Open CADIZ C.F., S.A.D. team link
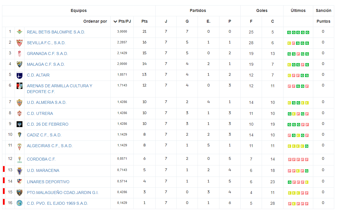This screenshot has width=338, height=212. tap(44, 135)
